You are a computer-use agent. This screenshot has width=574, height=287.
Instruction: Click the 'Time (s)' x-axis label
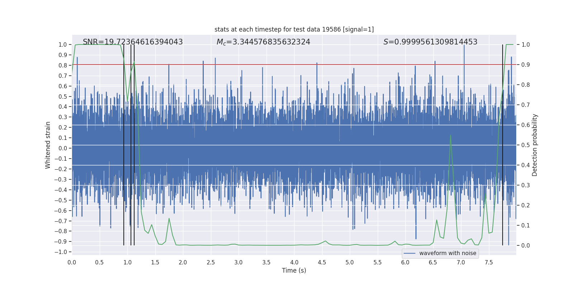pyautogui.click(x=294, y=270)
